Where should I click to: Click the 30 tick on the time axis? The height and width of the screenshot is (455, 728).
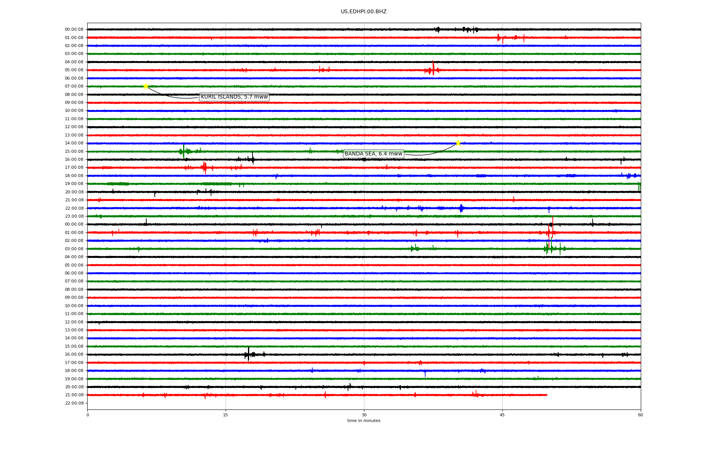(364, 415)
